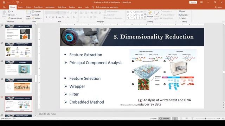Click the Embedded Method bullet text
The height and width of the screenshot is (126, 225).
[x=87, y=102]
